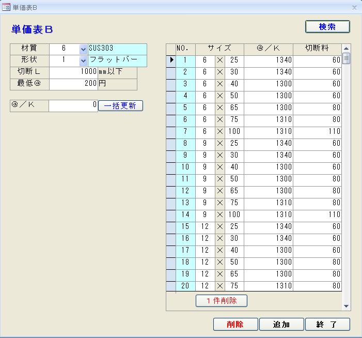Click the 追加 button
The height and width of the screenshot is (338, 362).
tap(281, 325)
